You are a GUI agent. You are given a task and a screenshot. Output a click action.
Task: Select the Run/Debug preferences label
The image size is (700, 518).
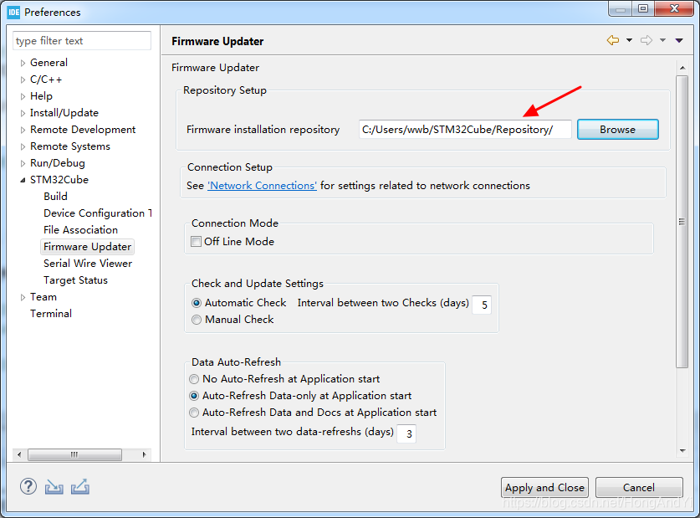[58, 163]
